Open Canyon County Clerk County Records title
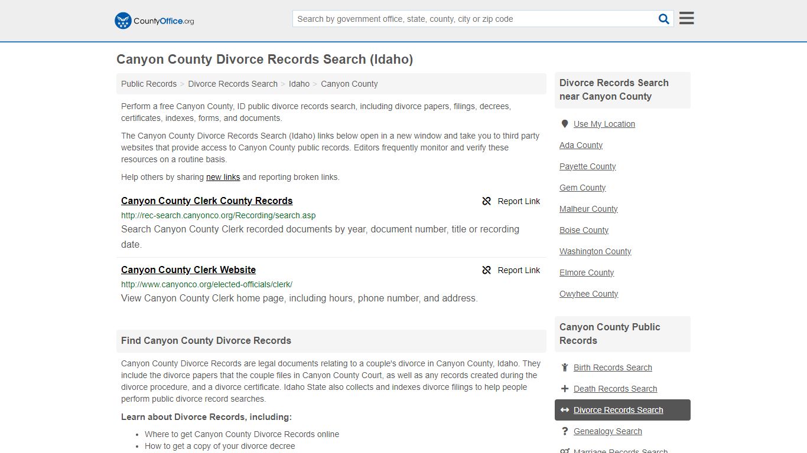Image resolution: width=807 pixels, height=453 pixels. 207,201
